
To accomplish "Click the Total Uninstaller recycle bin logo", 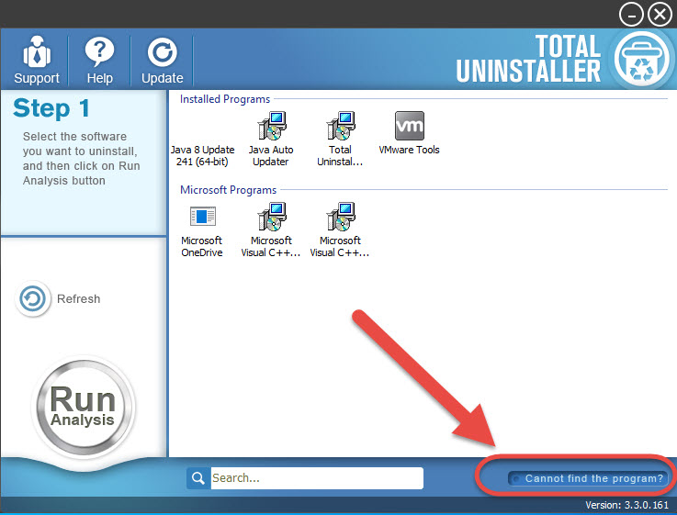I will pos(641,60).
